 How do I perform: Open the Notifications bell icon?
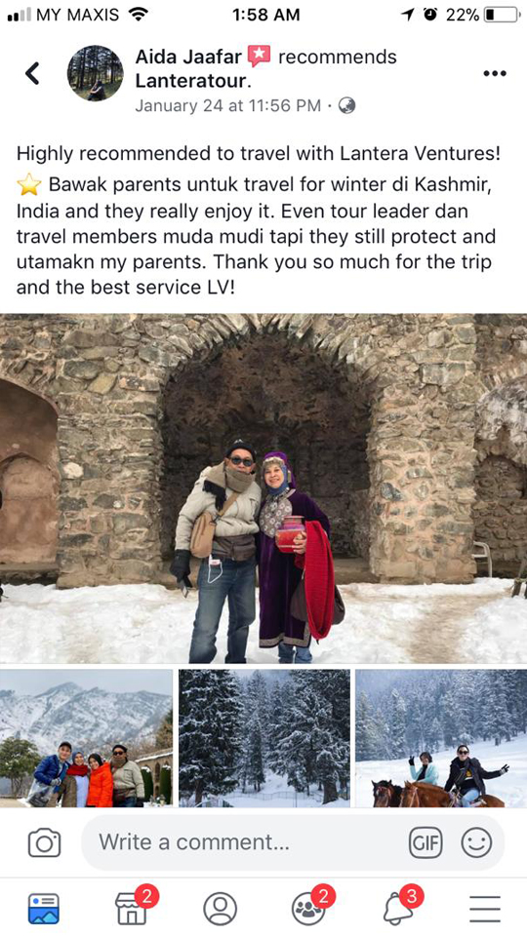tap(398, 908)
